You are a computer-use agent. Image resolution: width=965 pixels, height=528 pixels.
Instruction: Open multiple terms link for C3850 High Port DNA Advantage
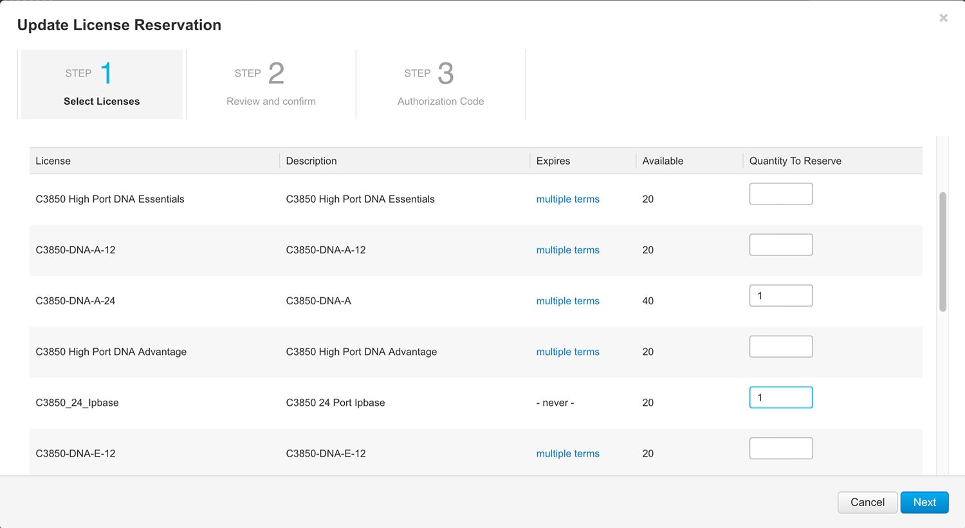(x=567, y=352)
